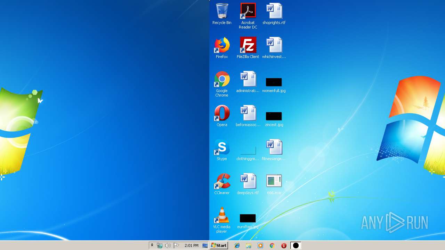The image size is (445, 250).
Task: Select the euroften.jpg image file
Action: [x=248, y=221]
